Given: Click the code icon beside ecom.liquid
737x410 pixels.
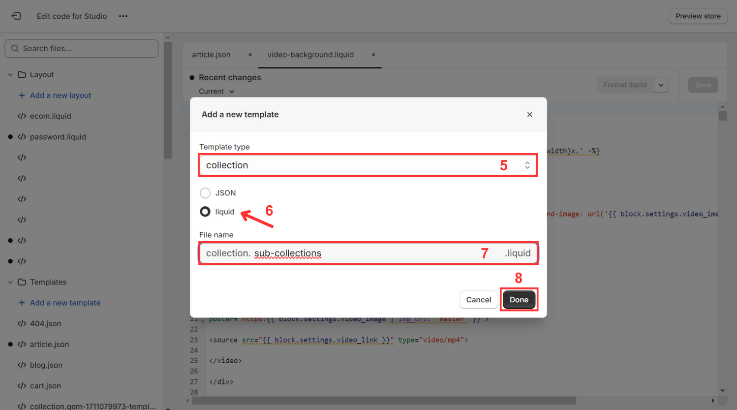Looking at the screenshot, I should 22,116.
